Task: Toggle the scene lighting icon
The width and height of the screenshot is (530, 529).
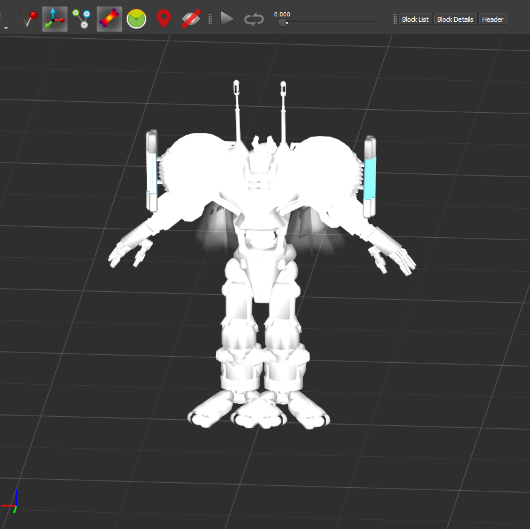Action: coord(136,19)
